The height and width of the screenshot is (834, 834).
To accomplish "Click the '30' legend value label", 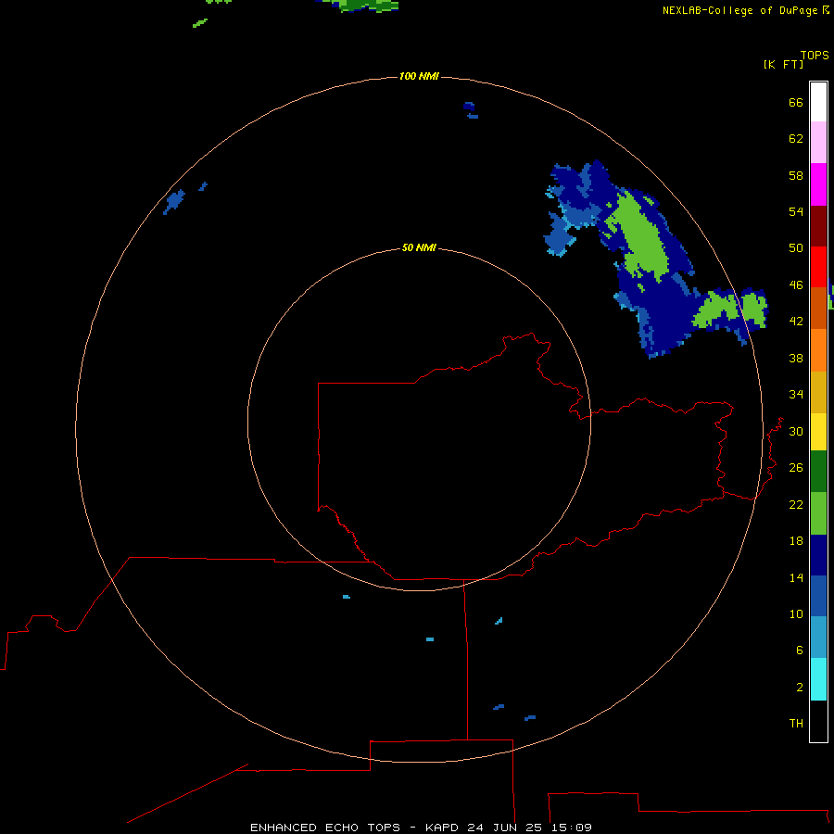I will pyautogui.click(x=796, y=431).
